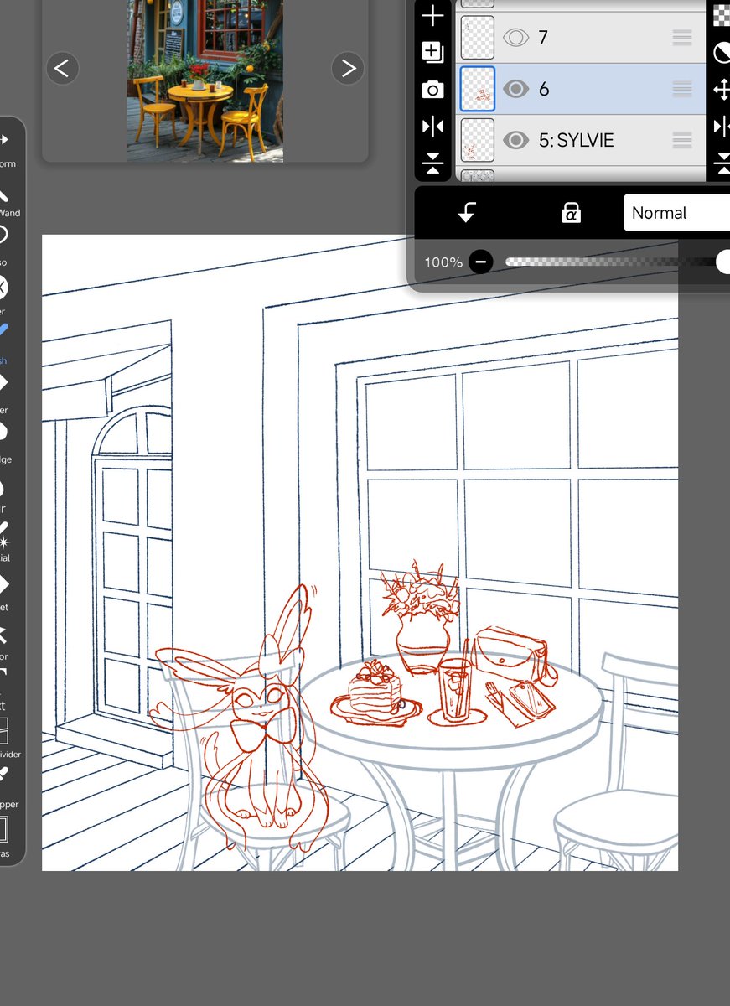Grab layer 6 reorder handle
This screenshot has width=730, height=1006.
point(682,89)
